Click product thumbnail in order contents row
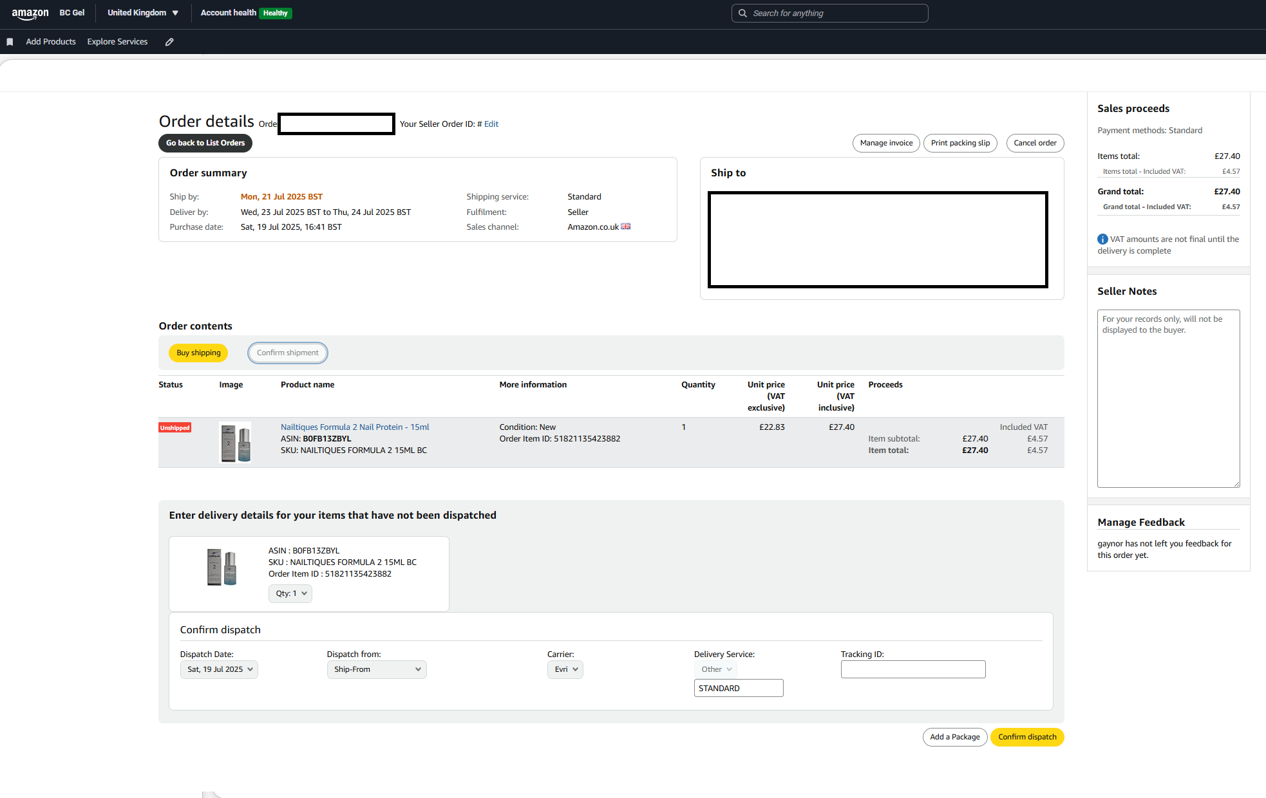 click(x=235, y=442)
